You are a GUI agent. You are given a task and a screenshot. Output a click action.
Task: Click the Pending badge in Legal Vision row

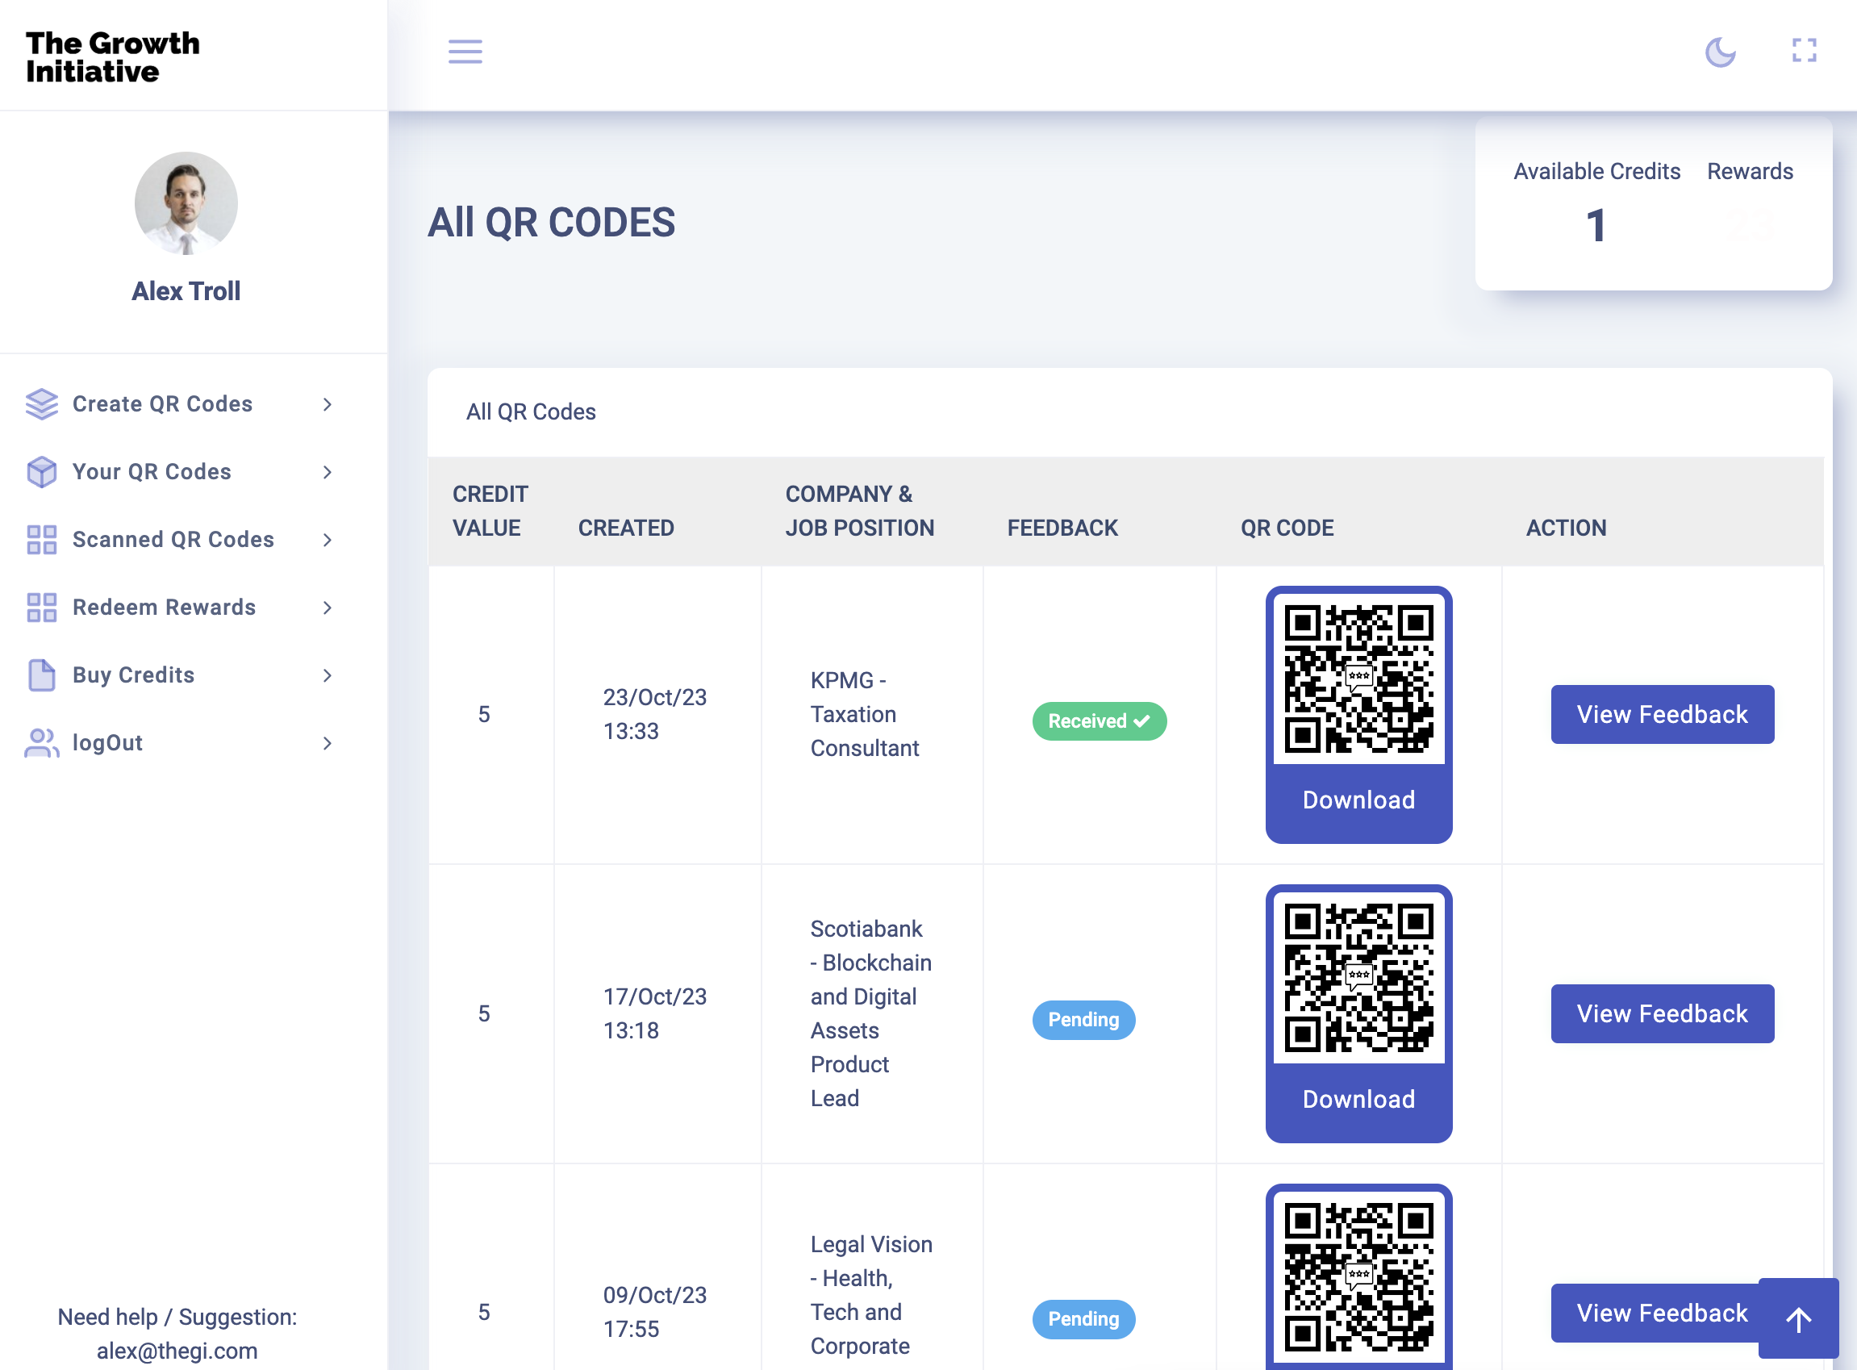[1083, 1319]
